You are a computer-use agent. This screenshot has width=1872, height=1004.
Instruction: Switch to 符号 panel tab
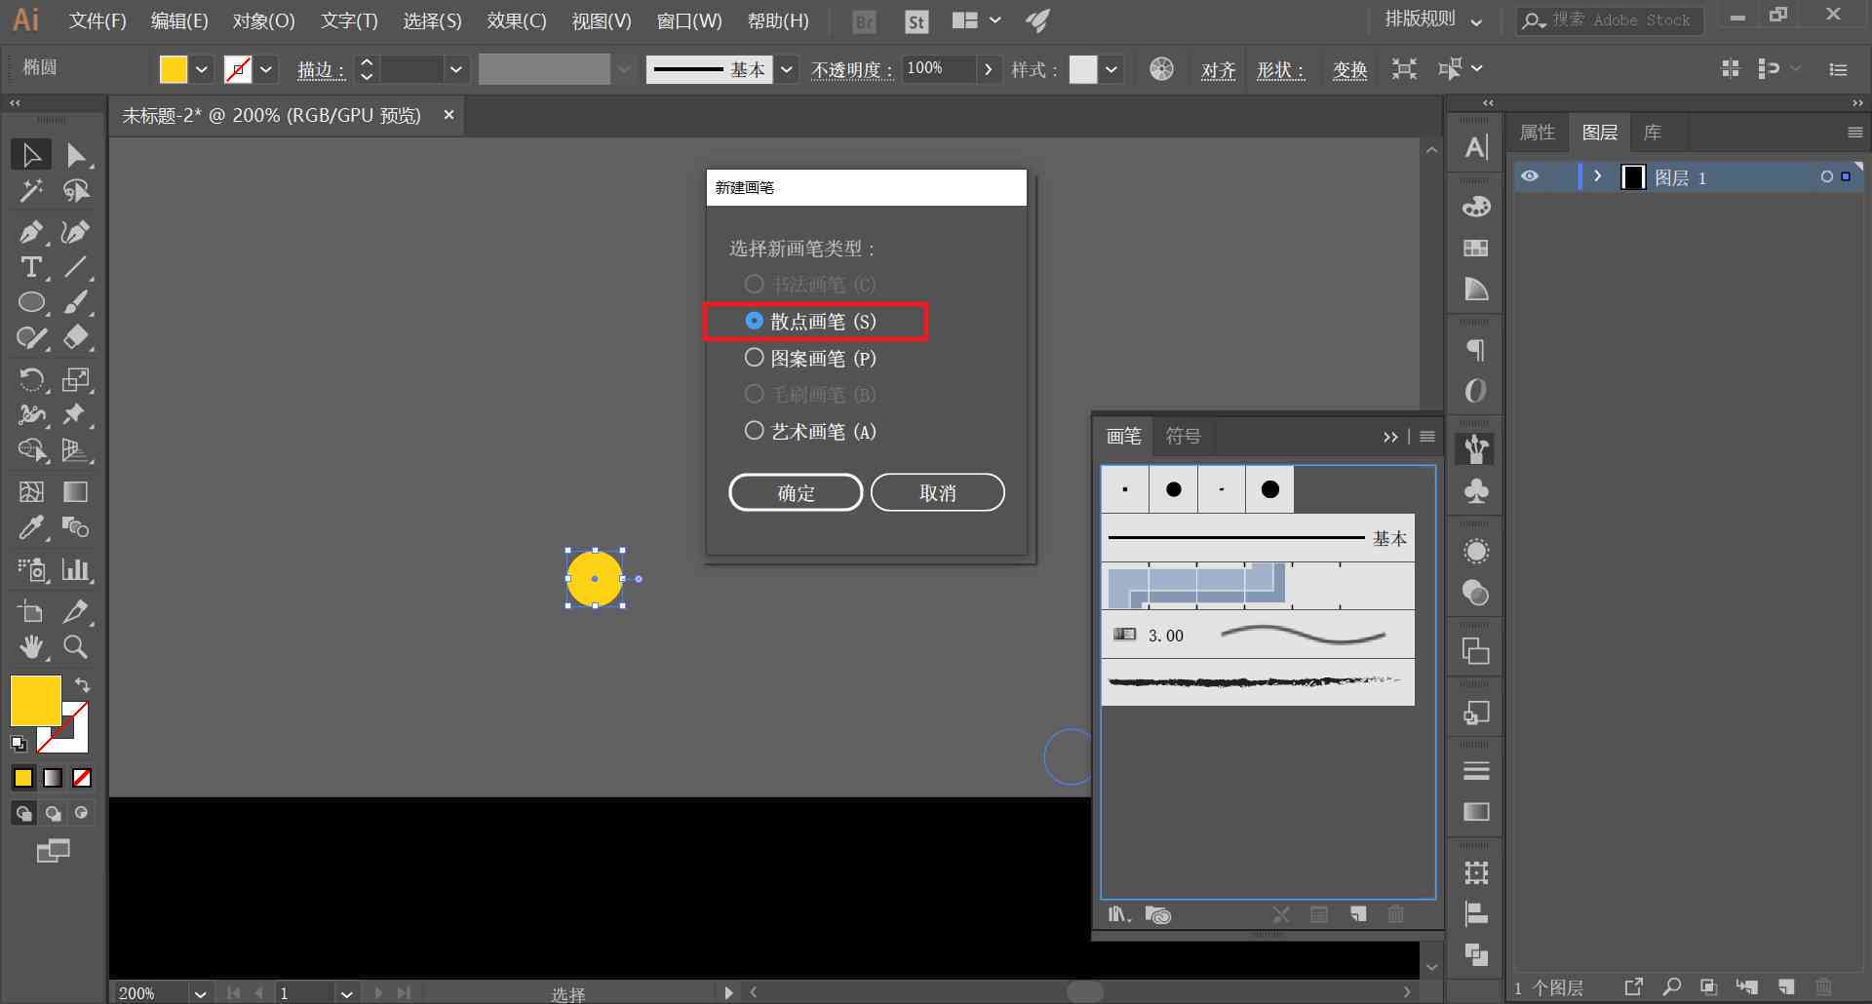tap(1183, 436)
